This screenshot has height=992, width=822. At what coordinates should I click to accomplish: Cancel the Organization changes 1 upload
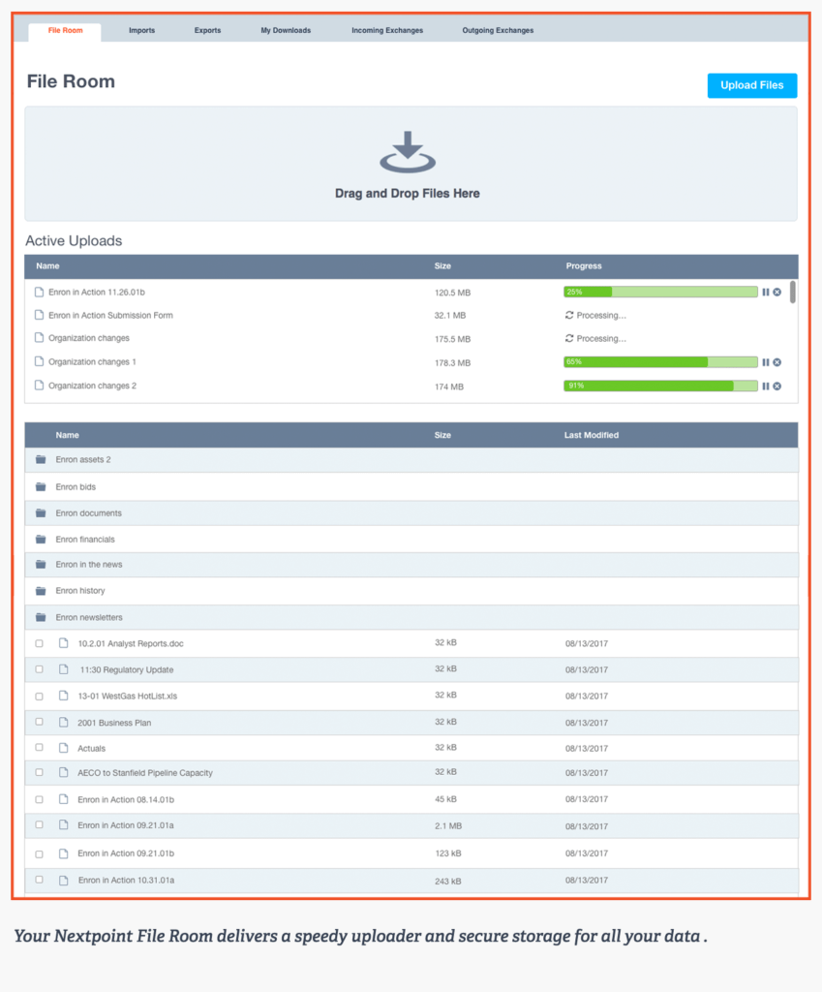(x=777, y=362)
